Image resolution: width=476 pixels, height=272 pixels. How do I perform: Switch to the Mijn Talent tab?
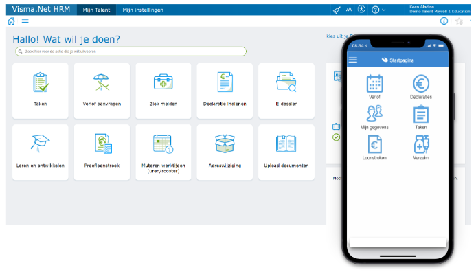96,10
